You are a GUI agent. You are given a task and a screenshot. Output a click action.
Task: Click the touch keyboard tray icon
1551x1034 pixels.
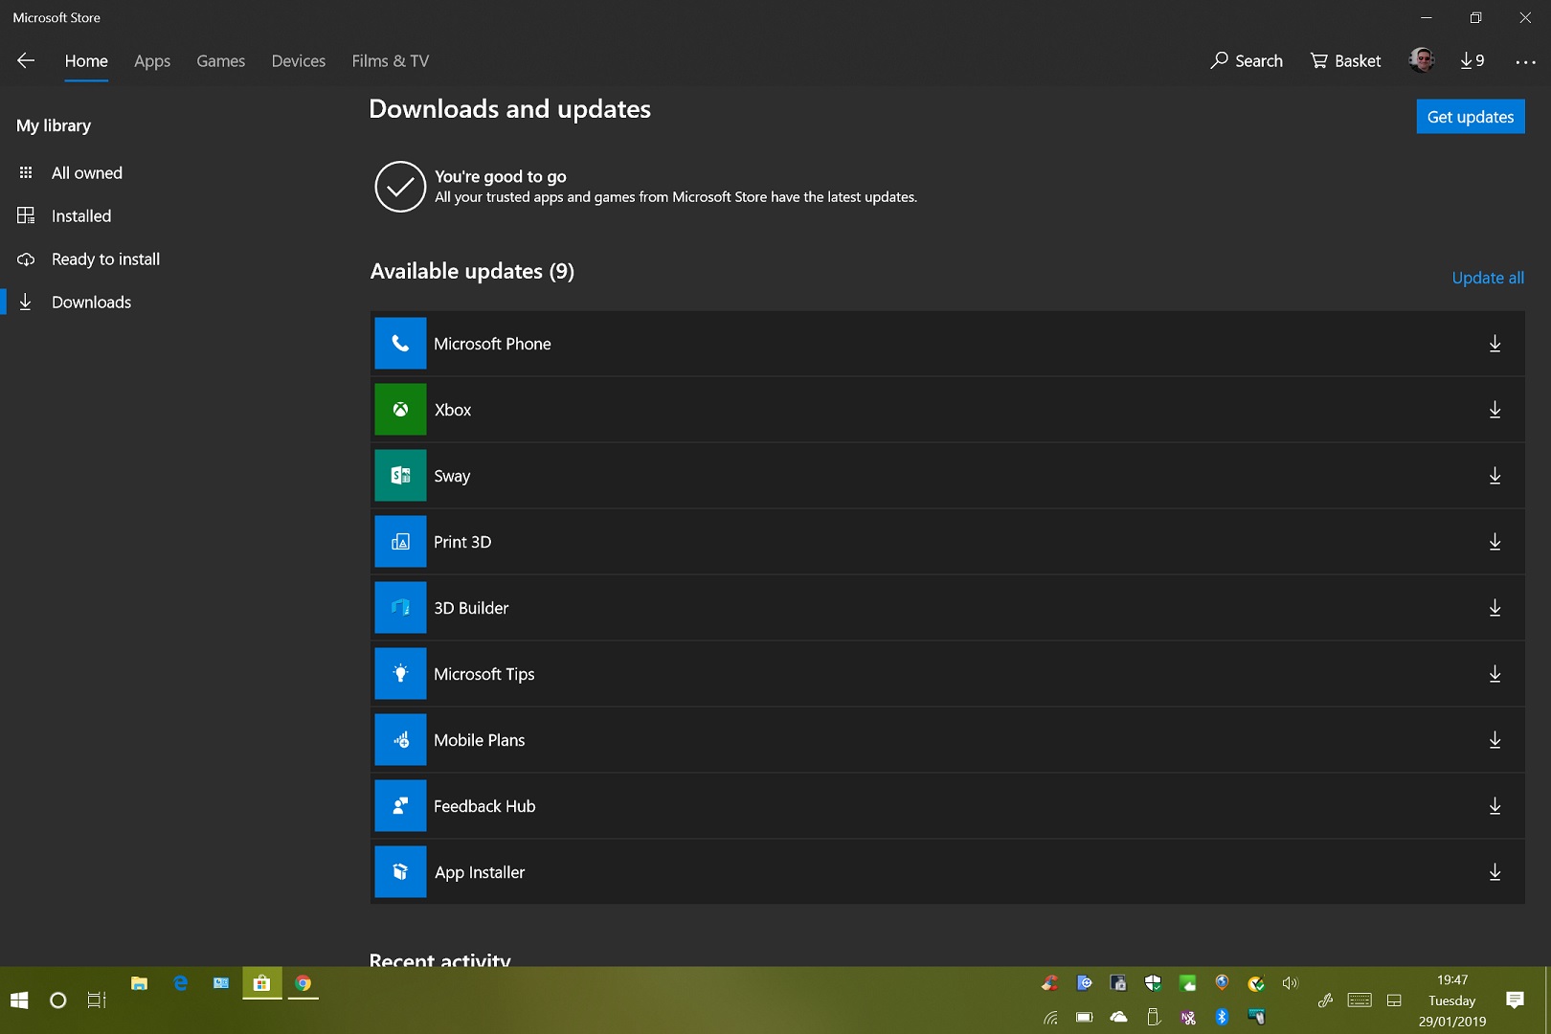tap(1360, 1000)
